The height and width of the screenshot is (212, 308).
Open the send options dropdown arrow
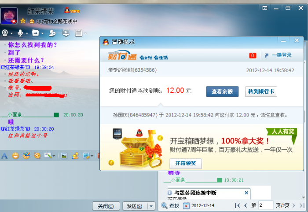tap(151, 206)
